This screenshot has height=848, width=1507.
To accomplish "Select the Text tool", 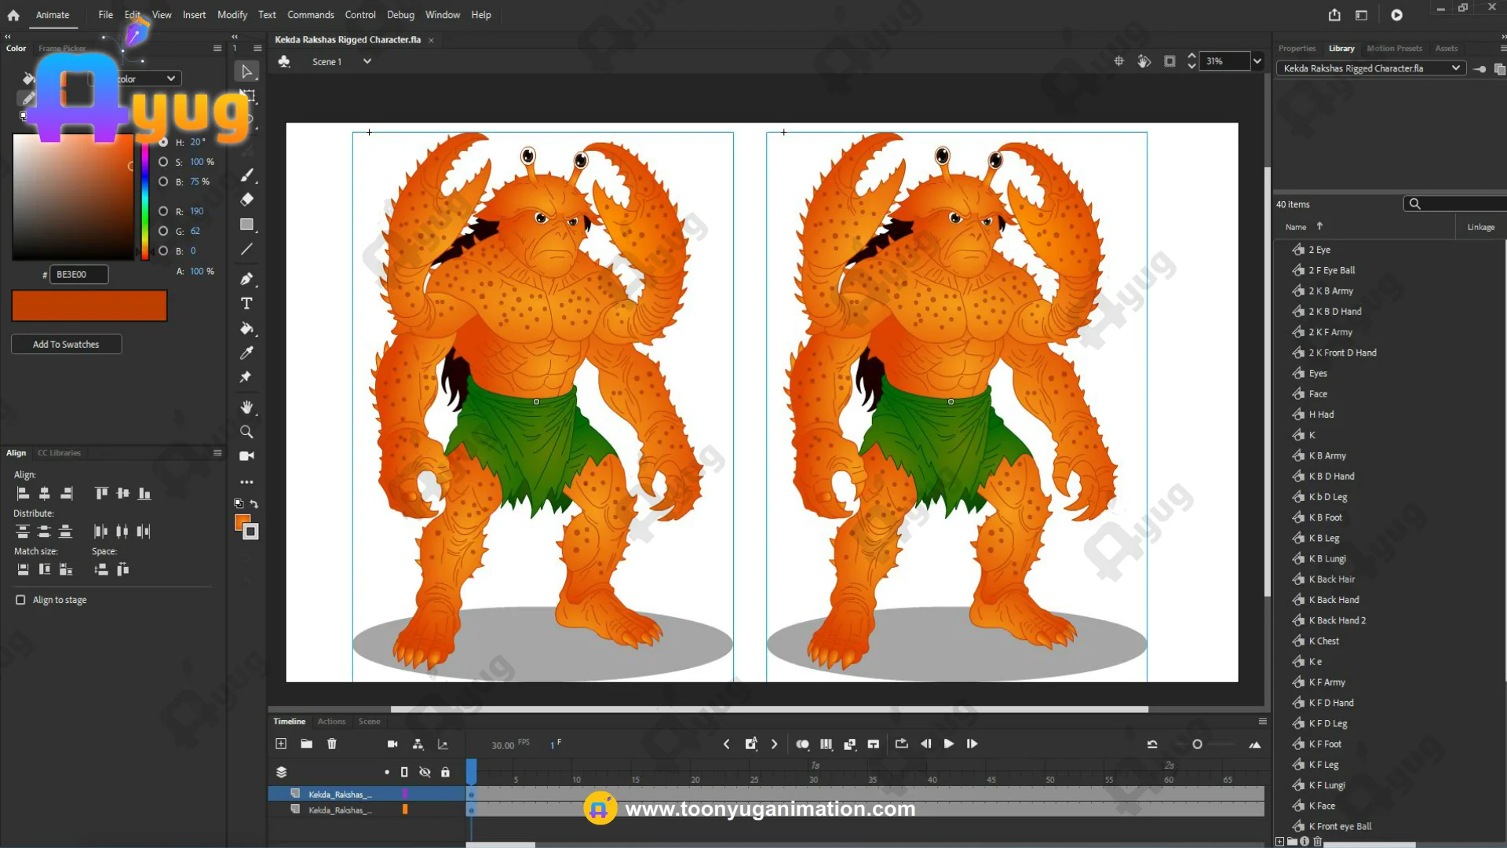I will (246, 304).
